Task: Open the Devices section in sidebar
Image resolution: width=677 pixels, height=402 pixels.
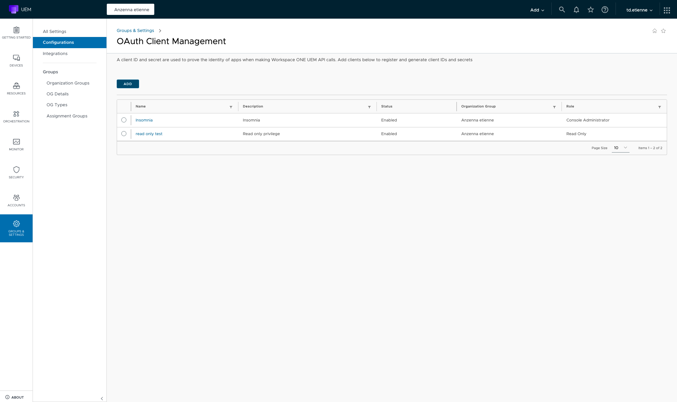Action: 16,61
